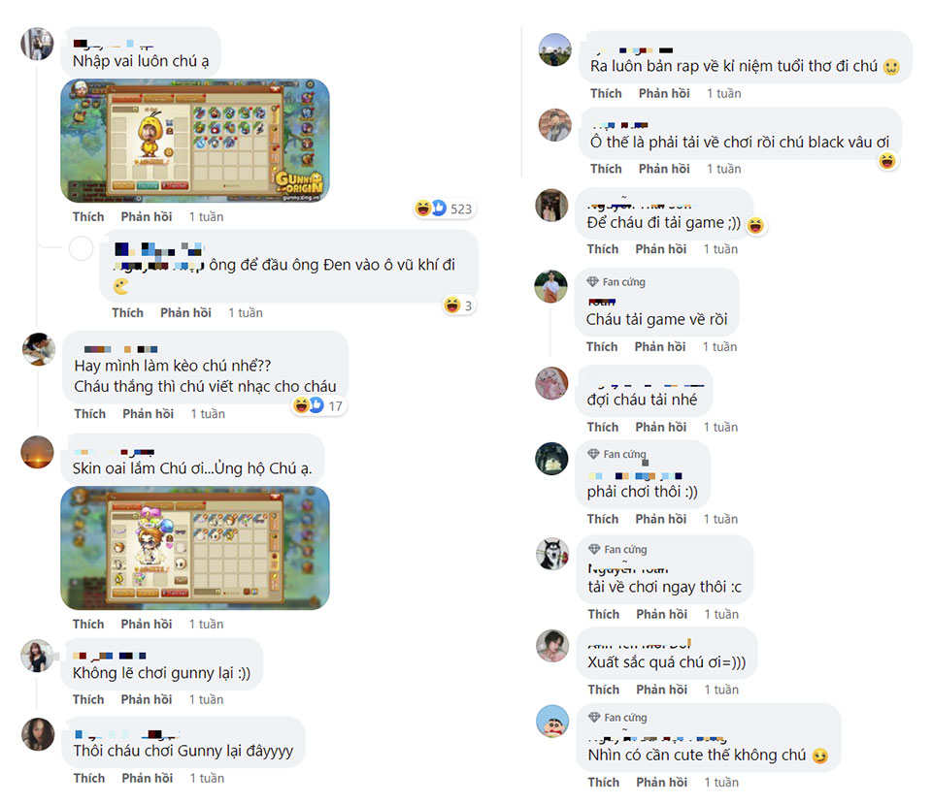The height and width of the screenshot is (804, 932).
Task: Open the husky dog avatar profile
Action: [552, 554]
